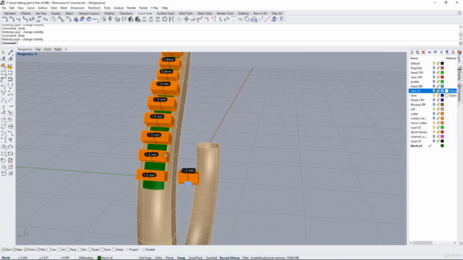The image size is (463, 260).
Task: Open the Properties color wheel side tab
Action: pos(460,86)
